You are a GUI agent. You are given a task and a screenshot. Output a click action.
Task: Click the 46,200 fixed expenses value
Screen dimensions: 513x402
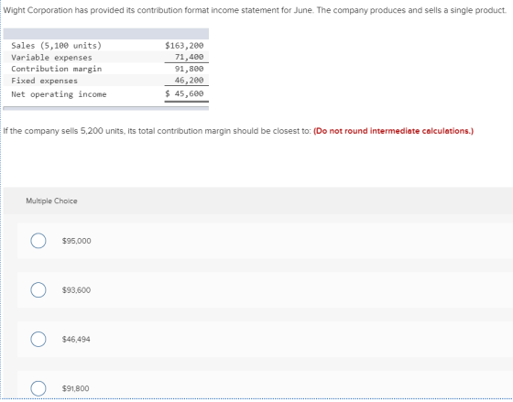[189, 81]
